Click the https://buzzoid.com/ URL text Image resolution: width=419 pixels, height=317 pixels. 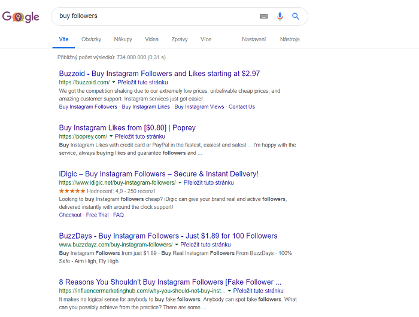(x=84, y=83)
